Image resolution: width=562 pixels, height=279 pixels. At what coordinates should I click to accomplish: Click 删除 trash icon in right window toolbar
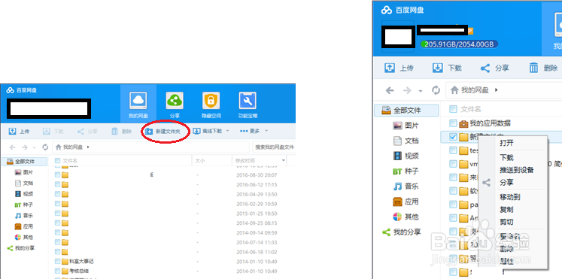(x=533, y=68)
